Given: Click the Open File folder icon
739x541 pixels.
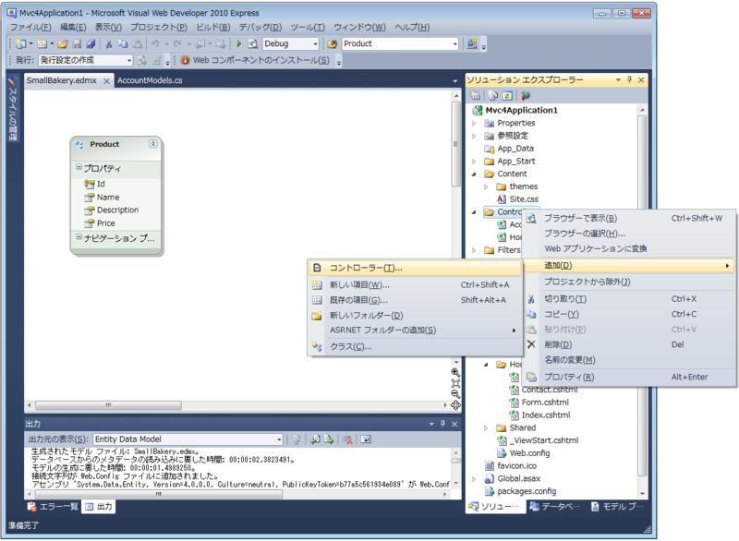Looking at the screenshot, I should coord(63,43).
